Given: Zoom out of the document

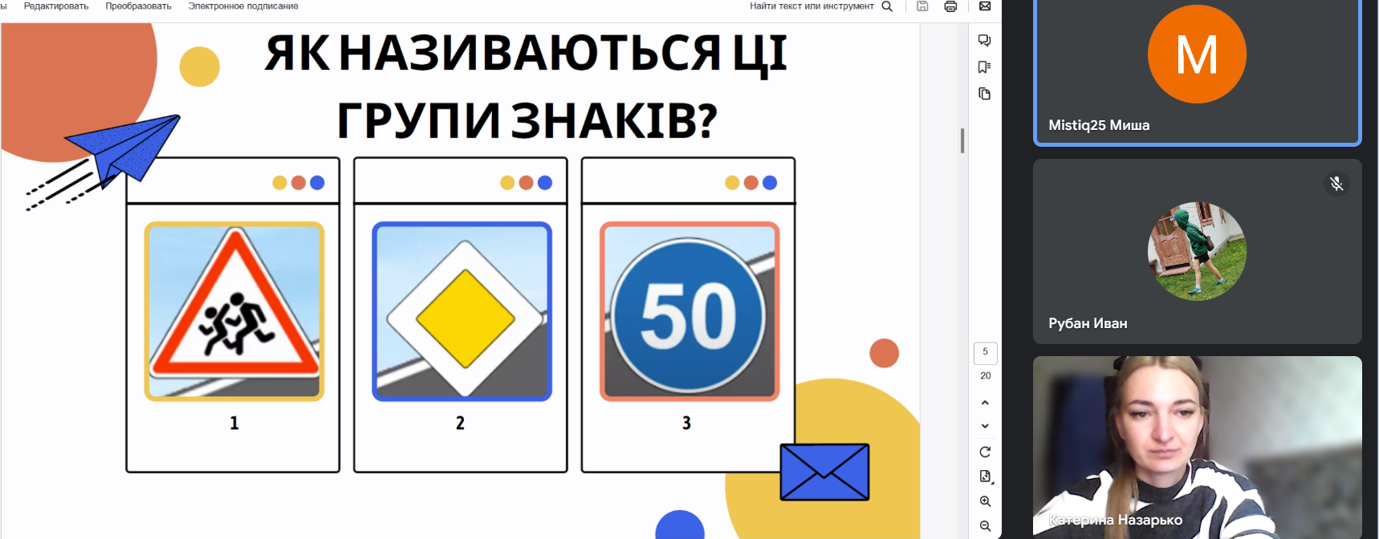Looking at the screenshot, I should point(985,526).
